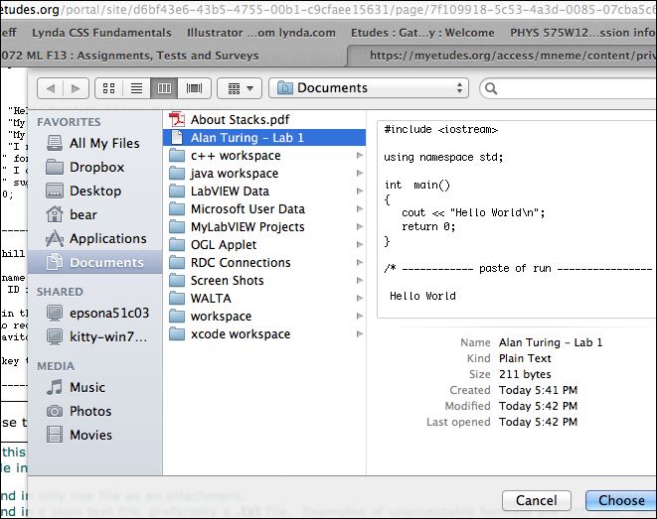Click the browser address bar URL
657x519 pixels.
click(328, 9)
